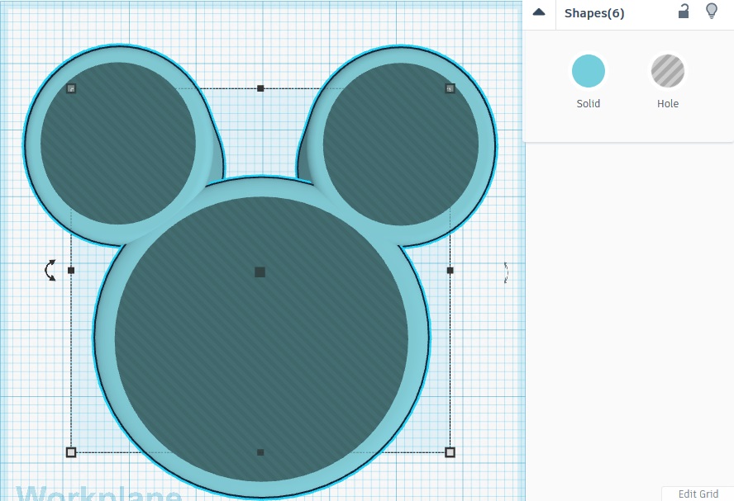Select the bottom edge middle handle
The width and height of the screenshot is (734, 501).
pos(260,452)
